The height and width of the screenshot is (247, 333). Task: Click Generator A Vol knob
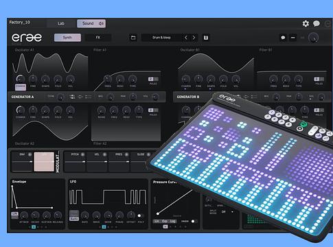click(155, 97)
